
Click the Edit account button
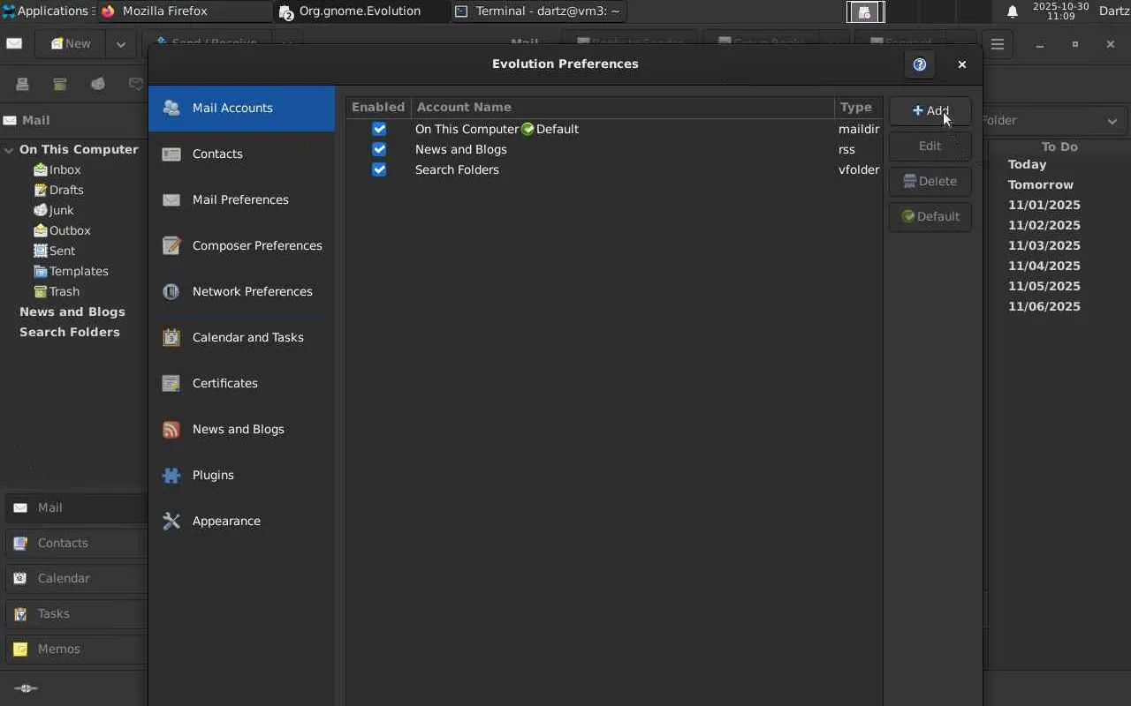(930, 146)
